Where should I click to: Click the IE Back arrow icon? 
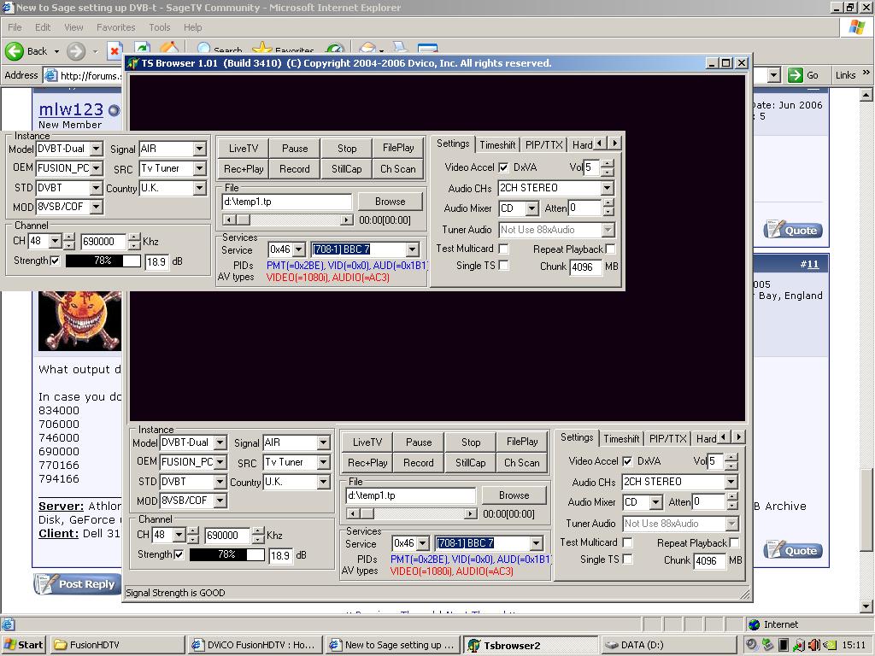tap(15, 51)
